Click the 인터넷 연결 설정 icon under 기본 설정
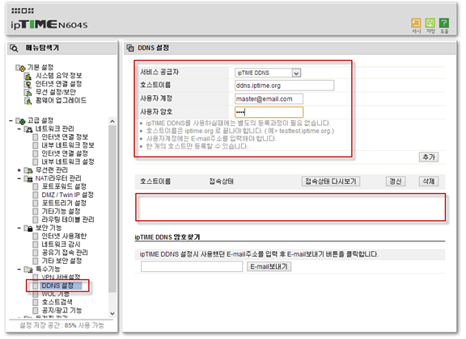 (28, 84)
